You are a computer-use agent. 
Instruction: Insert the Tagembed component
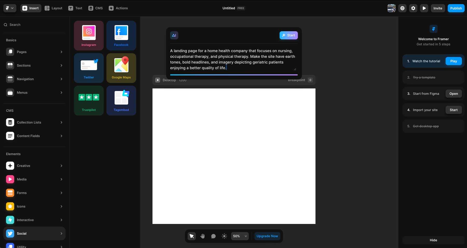(121, 100)
